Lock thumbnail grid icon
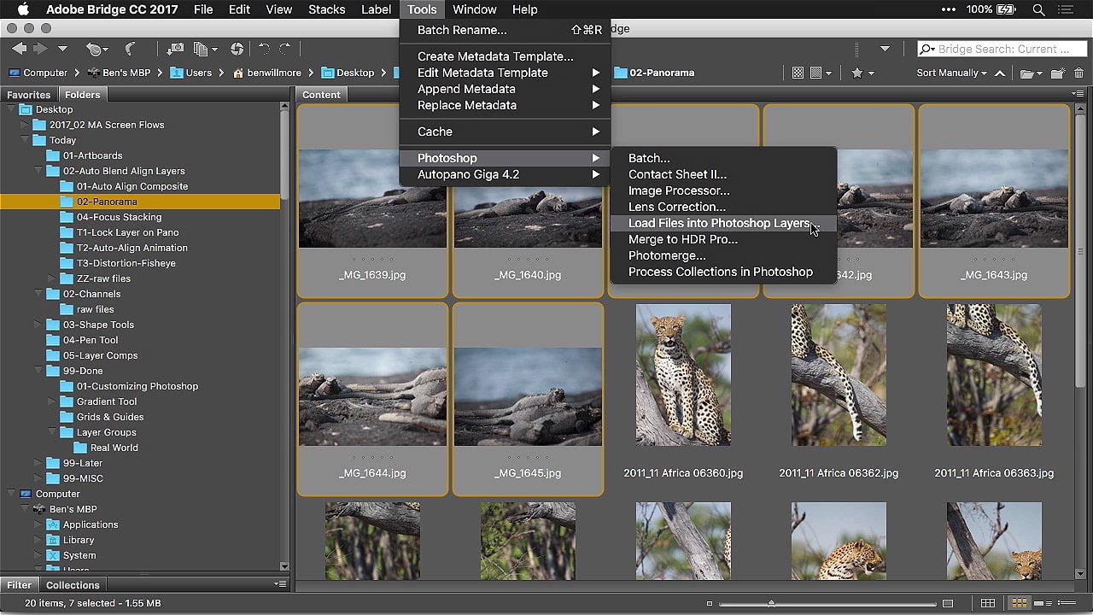1093x615 pixels. point(988,603)
